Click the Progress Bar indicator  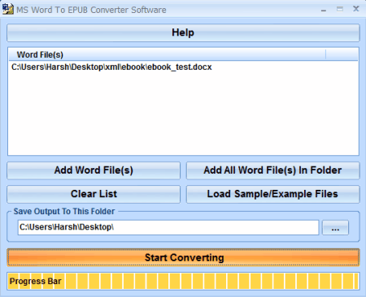[183, 281]
